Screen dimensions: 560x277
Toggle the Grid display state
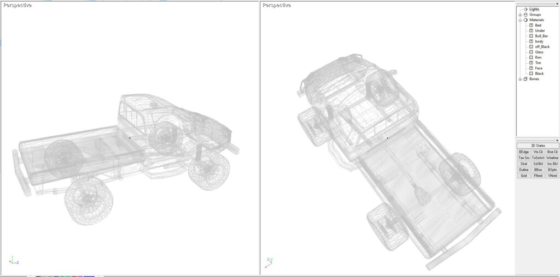(x=523, y=176)
